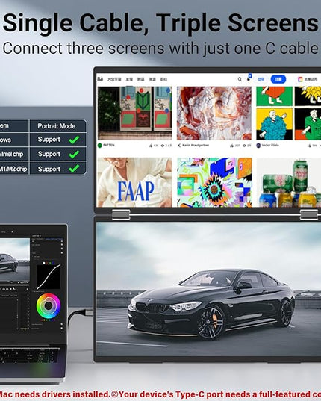
Task: Click Victor Vilela's round avatar
Action: point(258,146)
